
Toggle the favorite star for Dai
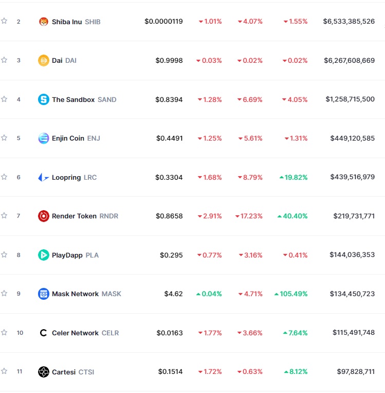coord(4,60)
